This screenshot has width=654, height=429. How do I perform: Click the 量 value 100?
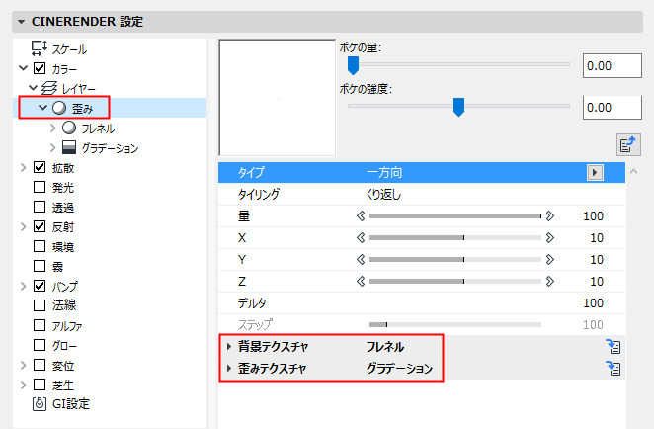click(593, 216)
